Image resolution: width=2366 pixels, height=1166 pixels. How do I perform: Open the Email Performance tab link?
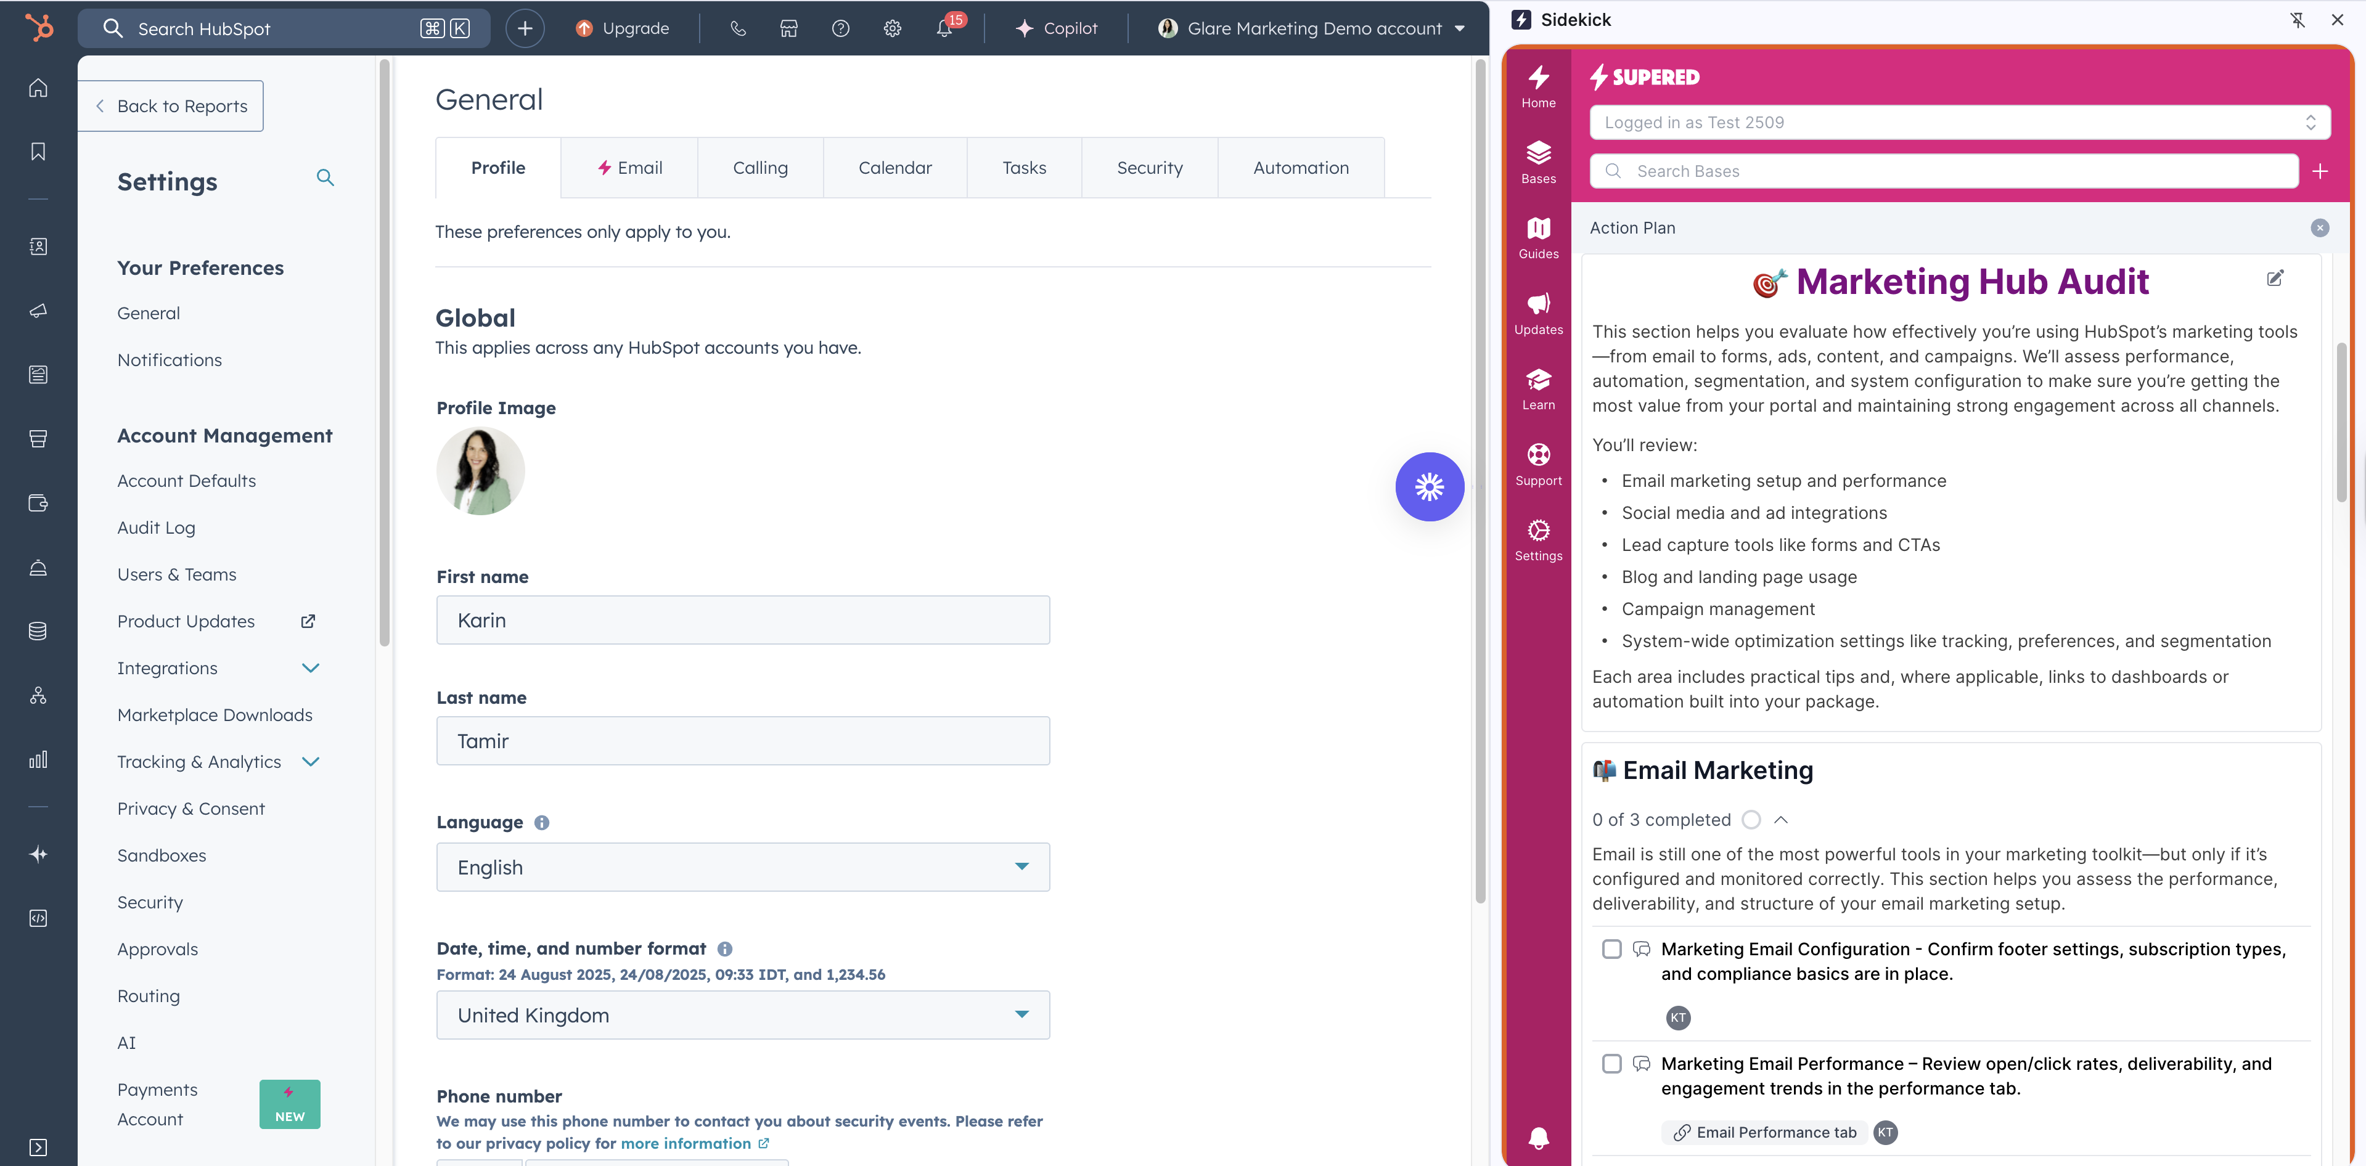point(1764,1133)
